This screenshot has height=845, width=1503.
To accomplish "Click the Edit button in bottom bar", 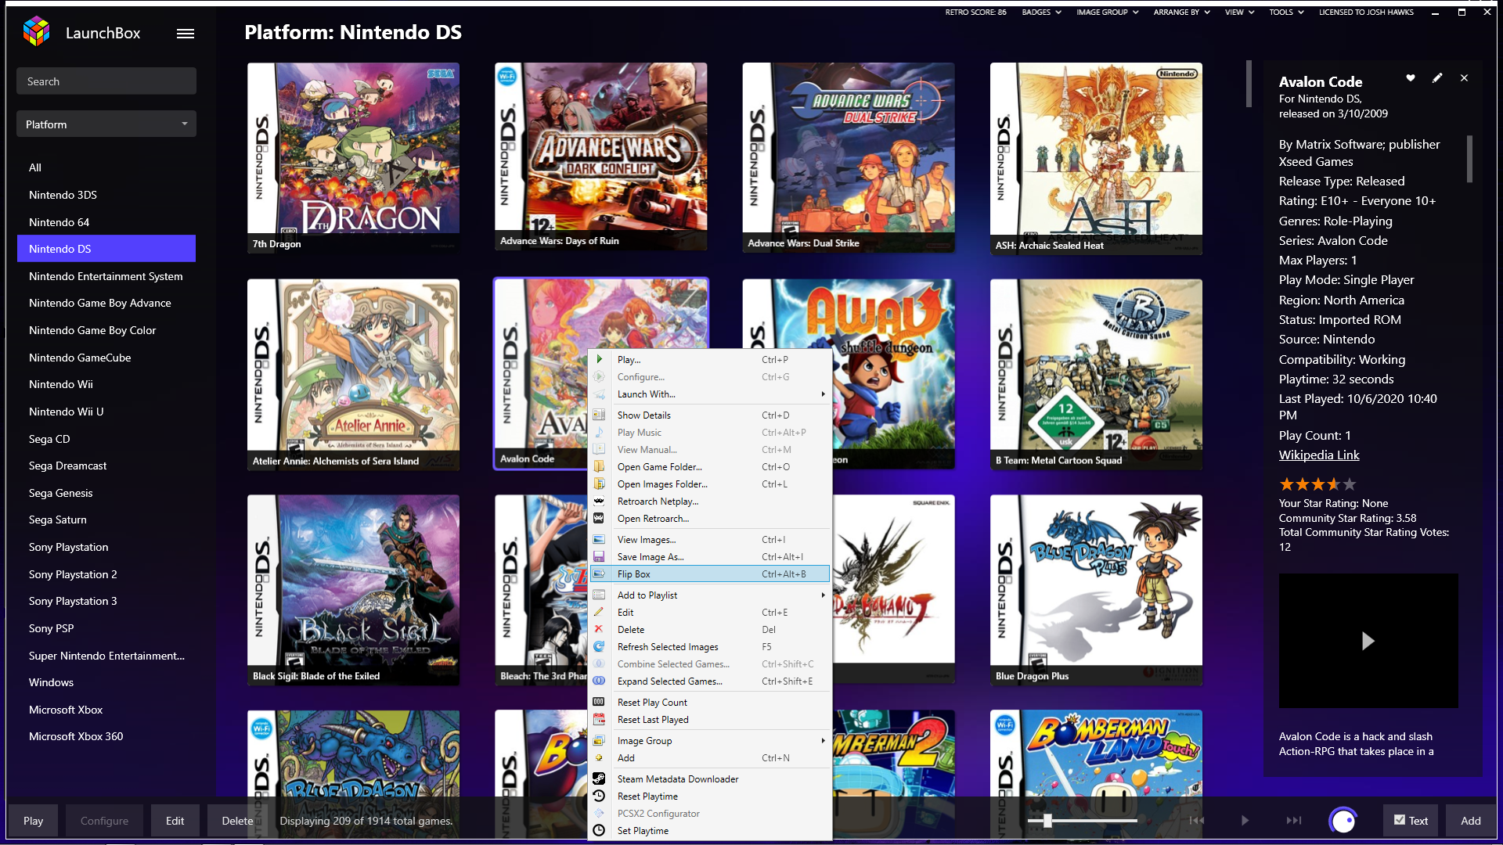I will tap(175, 820).
